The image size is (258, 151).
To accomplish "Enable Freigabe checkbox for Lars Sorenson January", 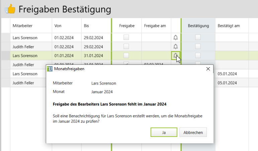I will (x=126, y=55).
